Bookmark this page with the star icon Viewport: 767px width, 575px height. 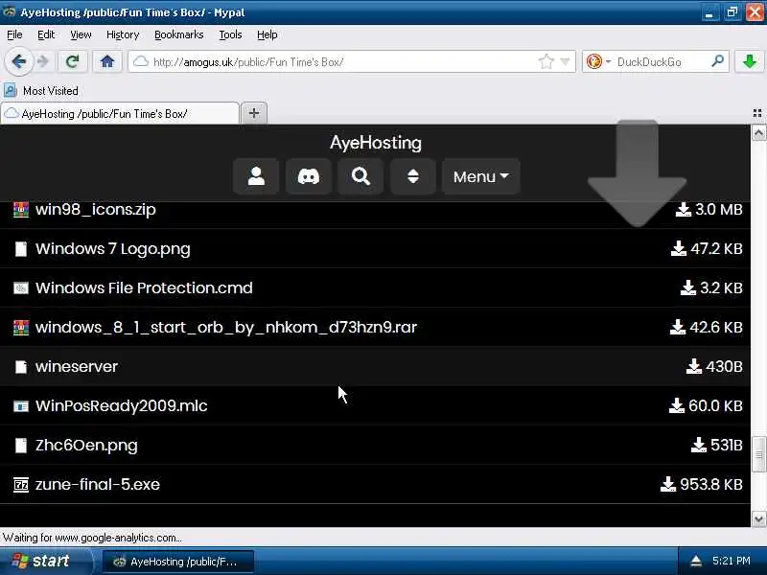click(x=546, y=61)
